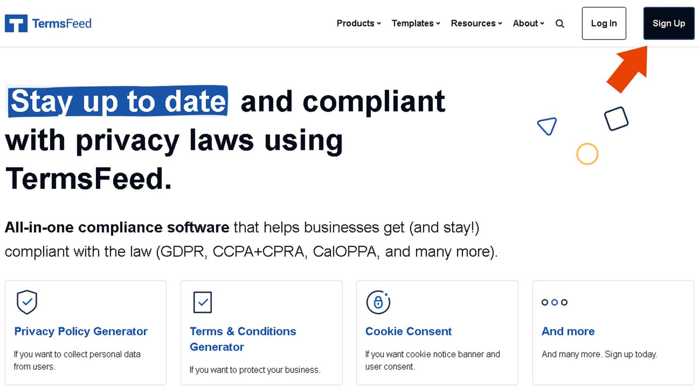
Task: Click the Sign Up button
Action: coord(669,23)
